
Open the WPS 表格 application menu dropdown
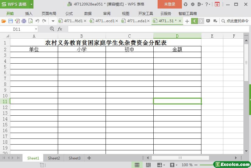coord(32,4)
